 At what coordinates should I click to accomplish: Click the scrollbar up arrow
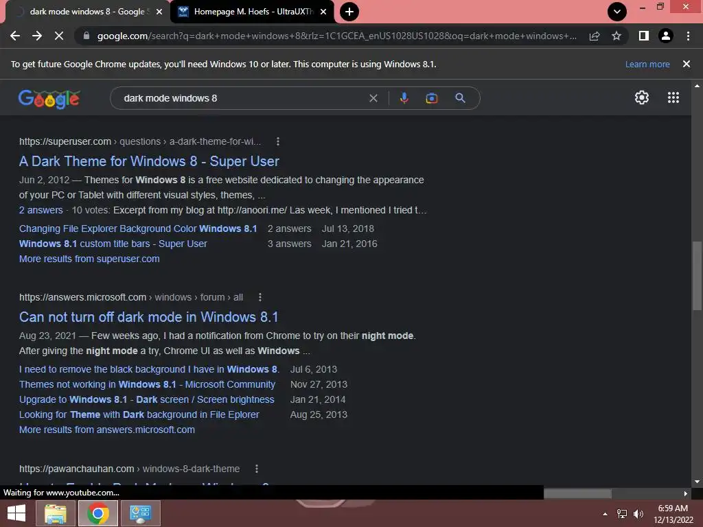[x=697, y=85]
